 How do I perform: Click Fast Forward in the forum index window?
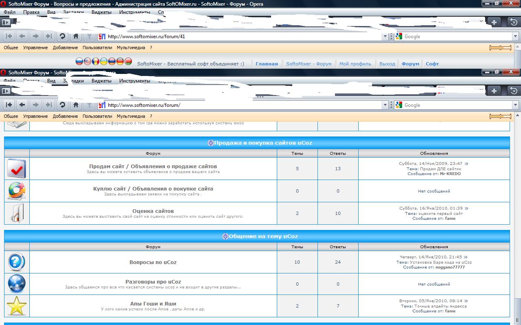[x=49, y=105]
